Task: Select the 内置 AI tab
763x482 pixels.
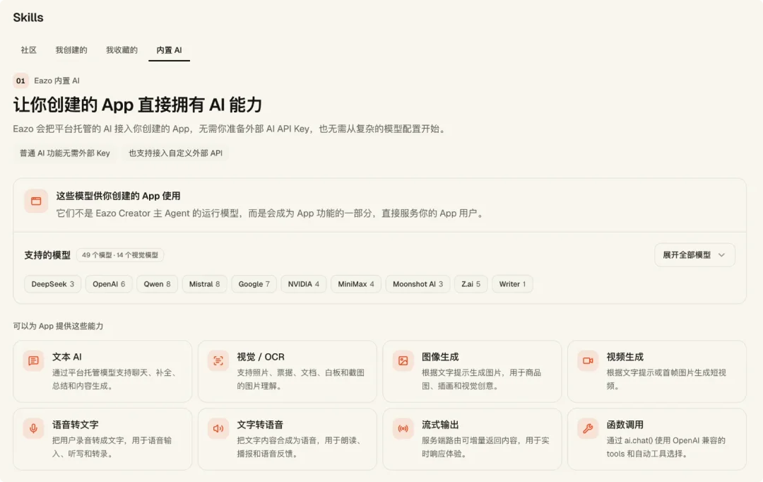Action: pos(169,50)
